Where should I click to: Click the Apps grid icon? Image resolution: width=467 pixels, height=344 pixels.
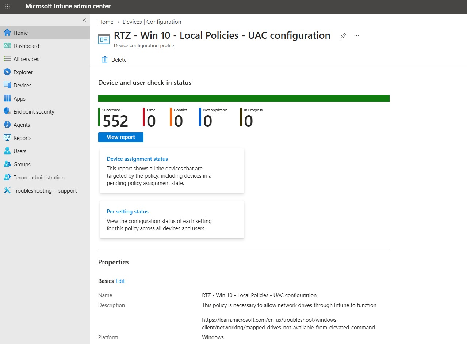coord(7,98)
